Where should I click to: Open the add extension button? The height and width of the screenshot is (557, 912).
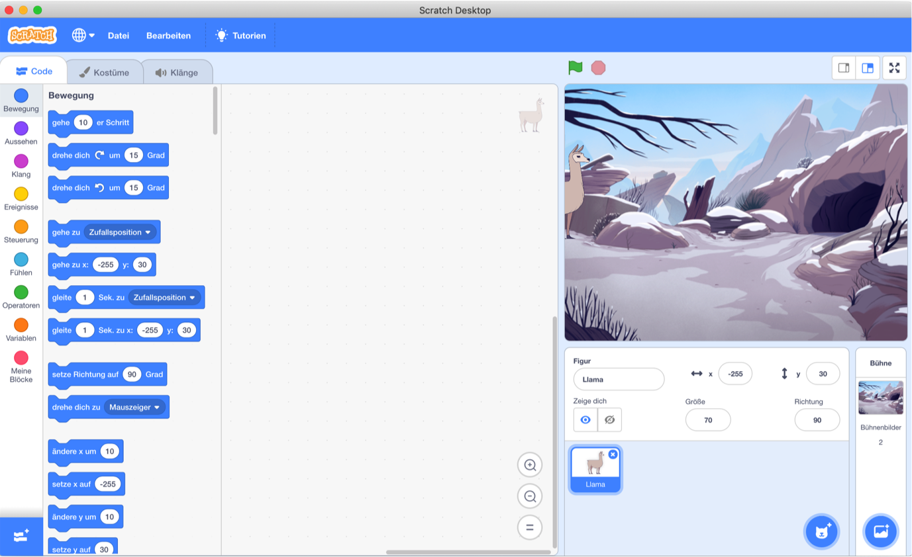[21, 536]
